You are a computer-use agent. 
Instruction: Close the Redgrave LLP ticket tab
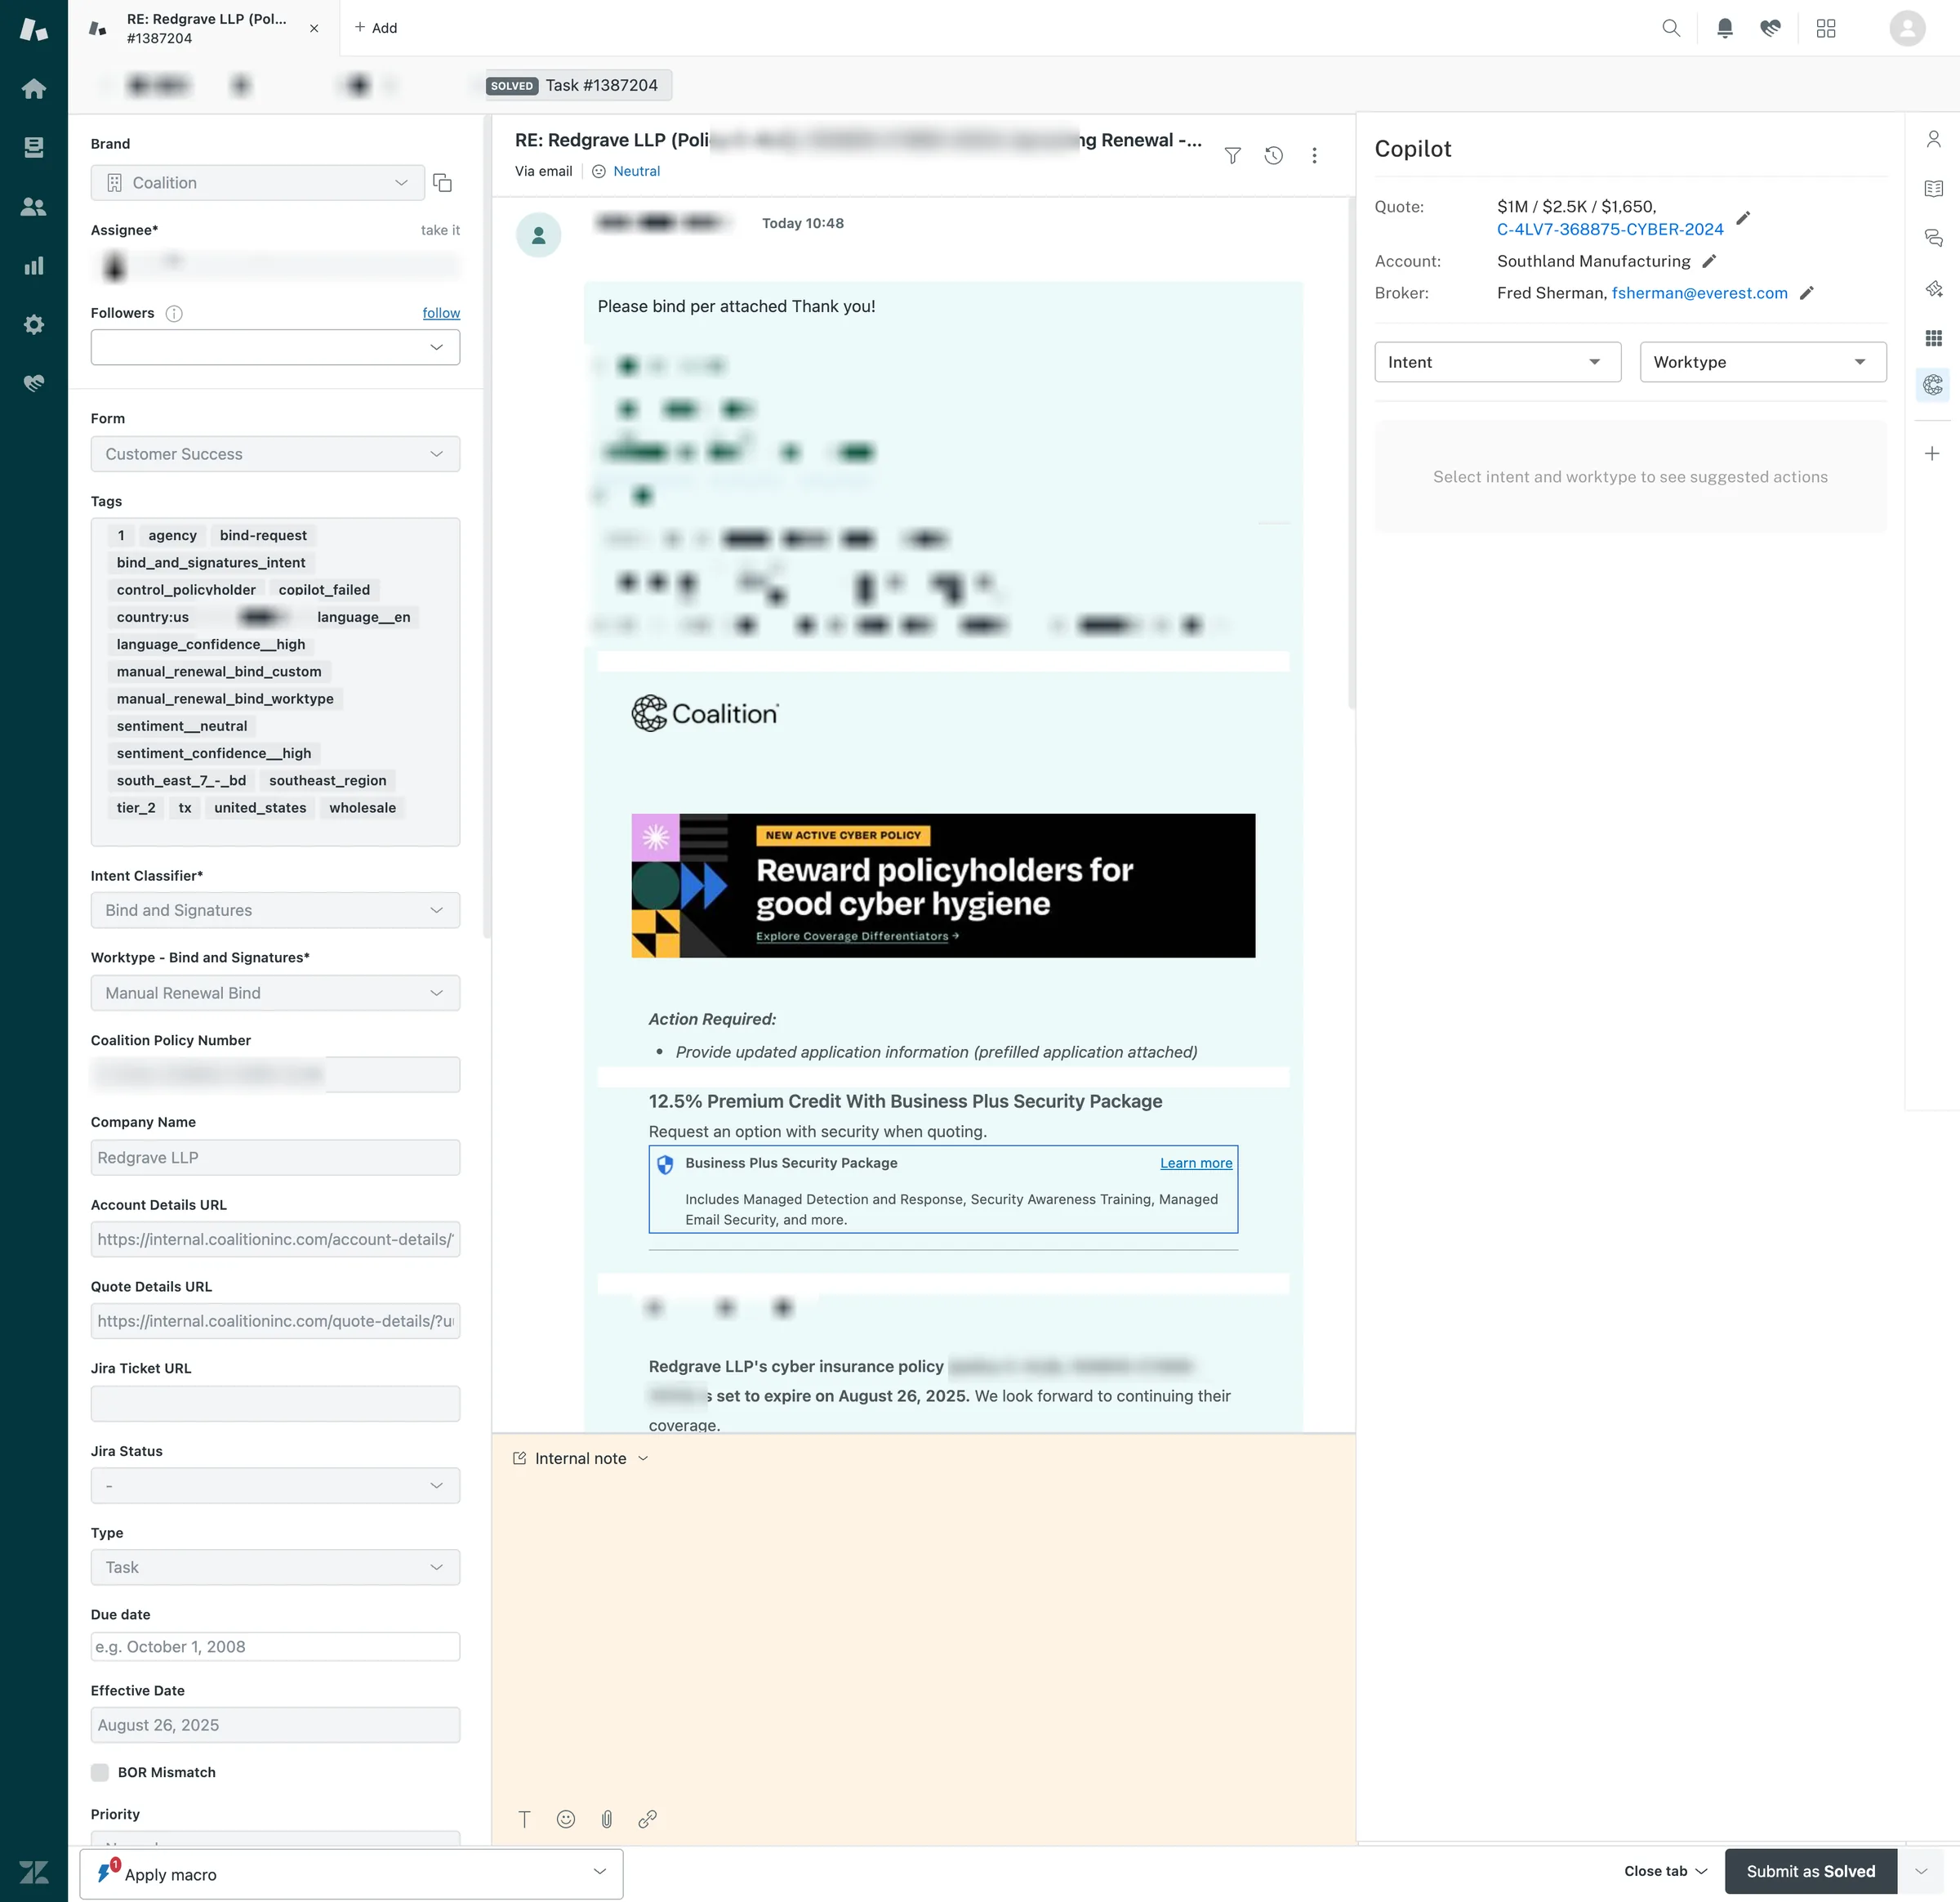pyautogui.click(x=314, y=28)
